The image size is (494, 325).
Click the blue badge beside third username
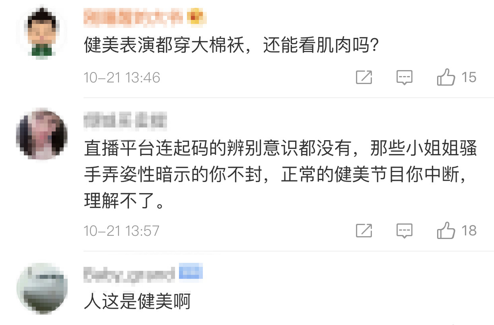pos(191,273)
